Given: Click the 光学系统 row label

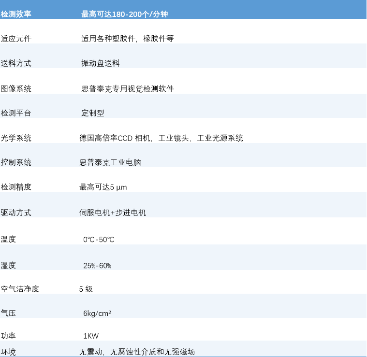Looking at the screenshot, I should pyautogui.click(x=16, y=138).
